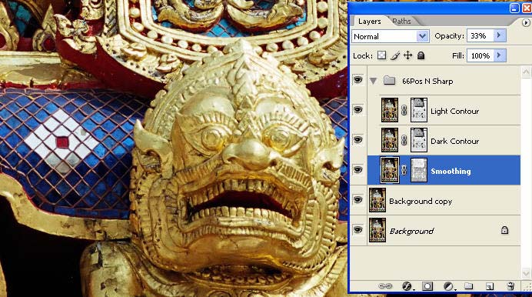Click the Add layer style icon
The width and height of the screenshot is (532, 297).
(x=407, y=286)
